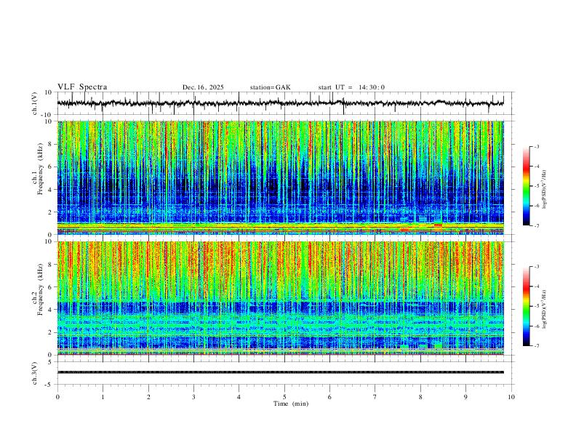
Task: Click the time axis tick labeled 3
Action: point(193,397)
